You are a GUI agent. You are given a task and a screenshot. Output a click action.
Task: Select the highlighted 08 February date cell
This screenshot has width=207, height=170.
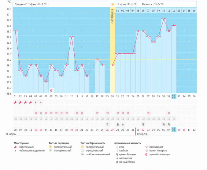[x=174, y=130]
